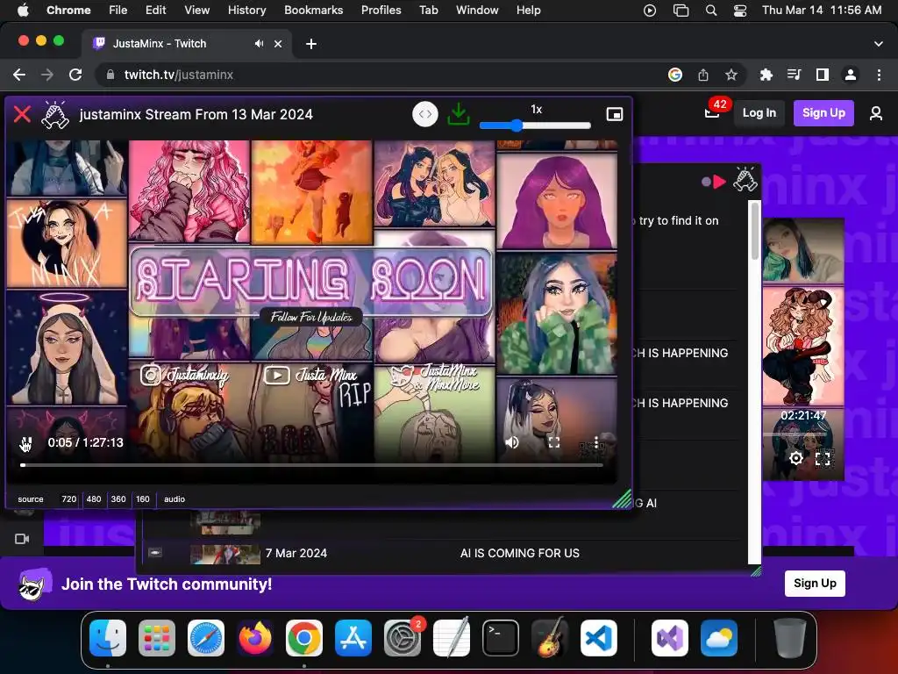Open Twitch notifications inbox showing 42
The height and width of the screenshot is (674, 898).
(x=712, y=112)
